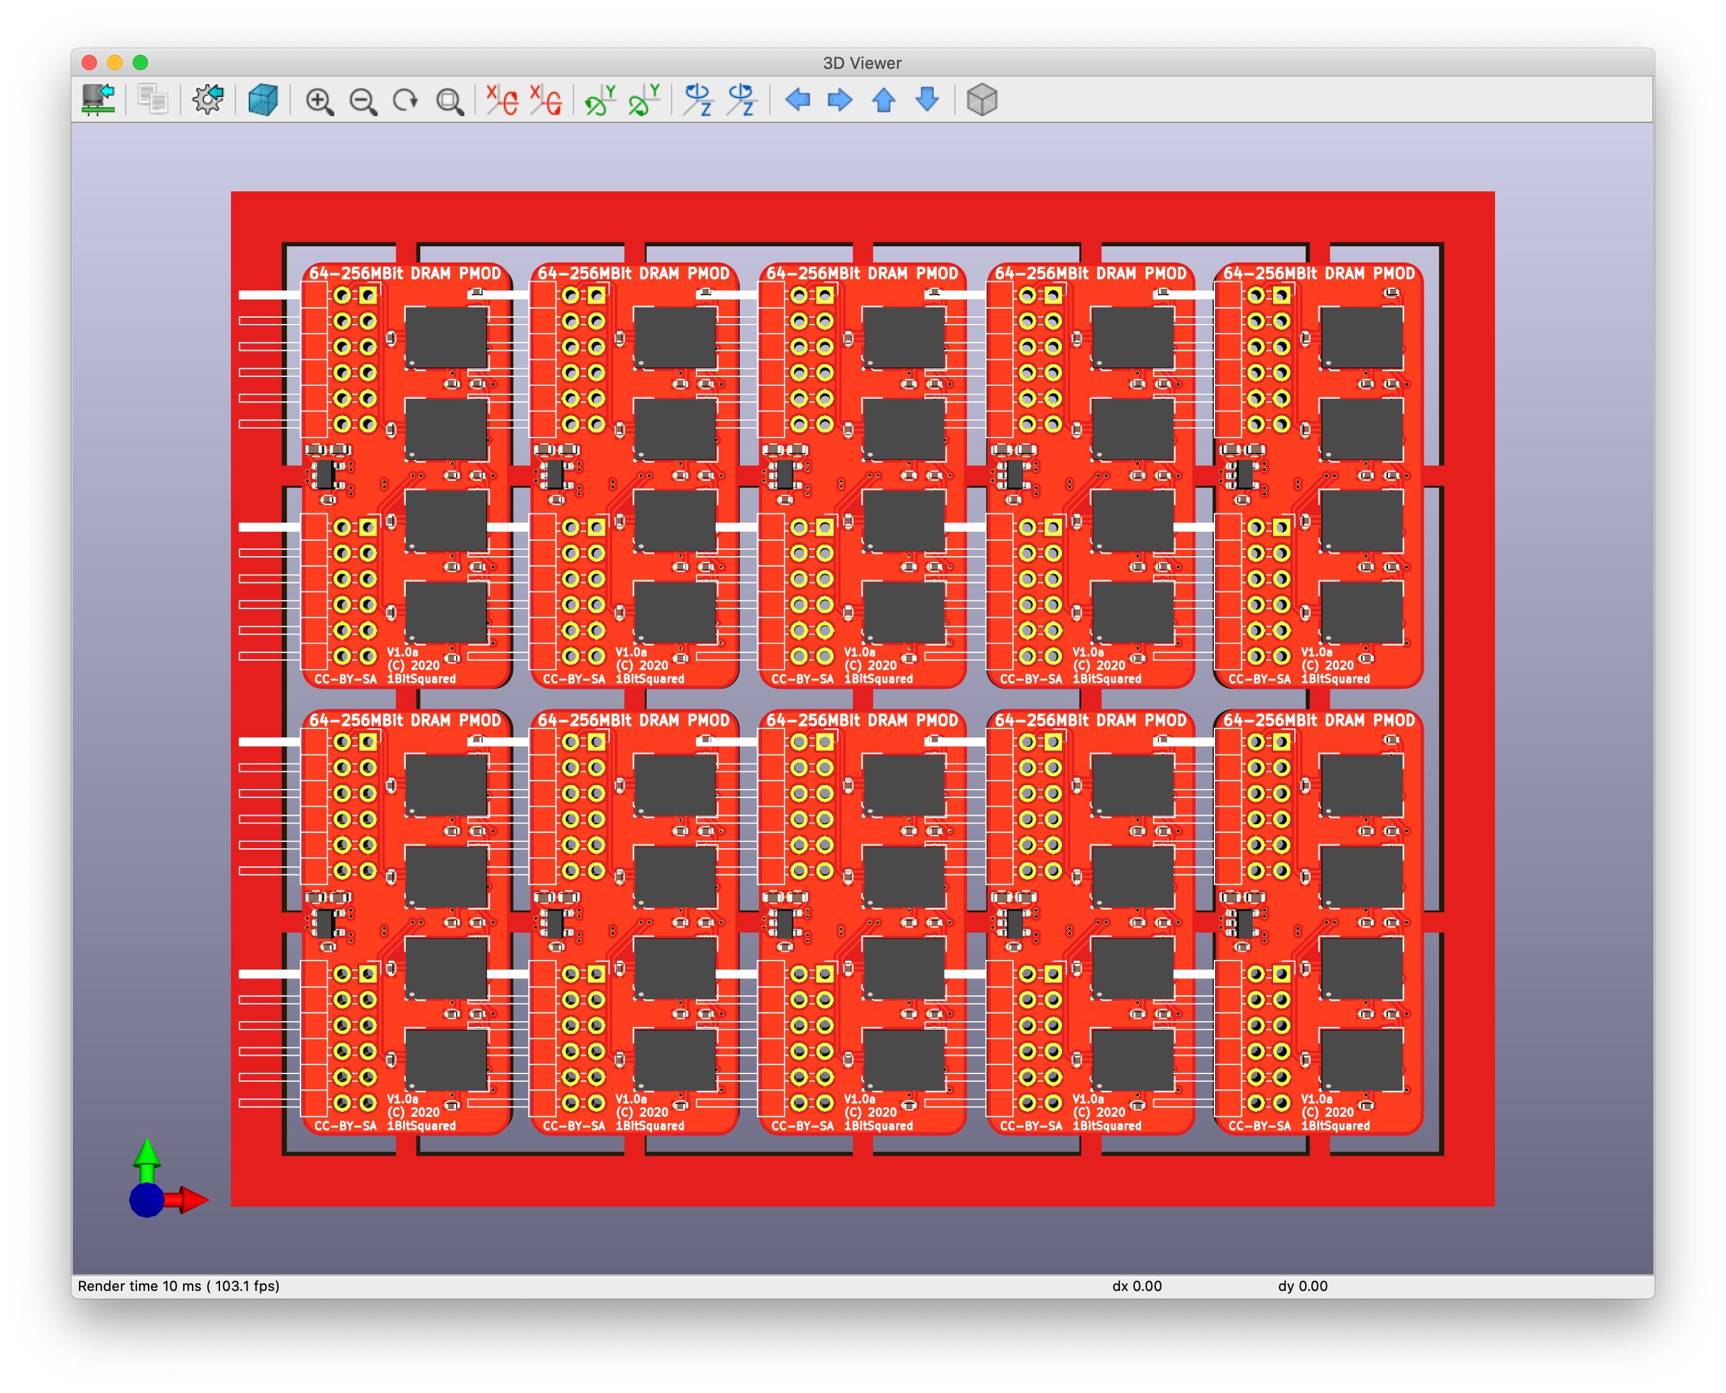Rotate X counterclockwise using second red icon

click(x=545, y=100)
